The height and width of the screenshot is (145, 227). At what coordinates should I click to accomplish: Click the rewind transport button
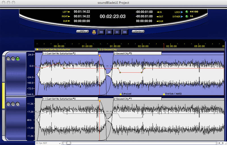101,32
